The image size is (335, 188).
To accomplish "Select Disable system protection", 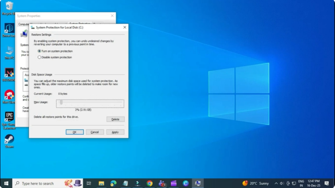I will [55, 57].
